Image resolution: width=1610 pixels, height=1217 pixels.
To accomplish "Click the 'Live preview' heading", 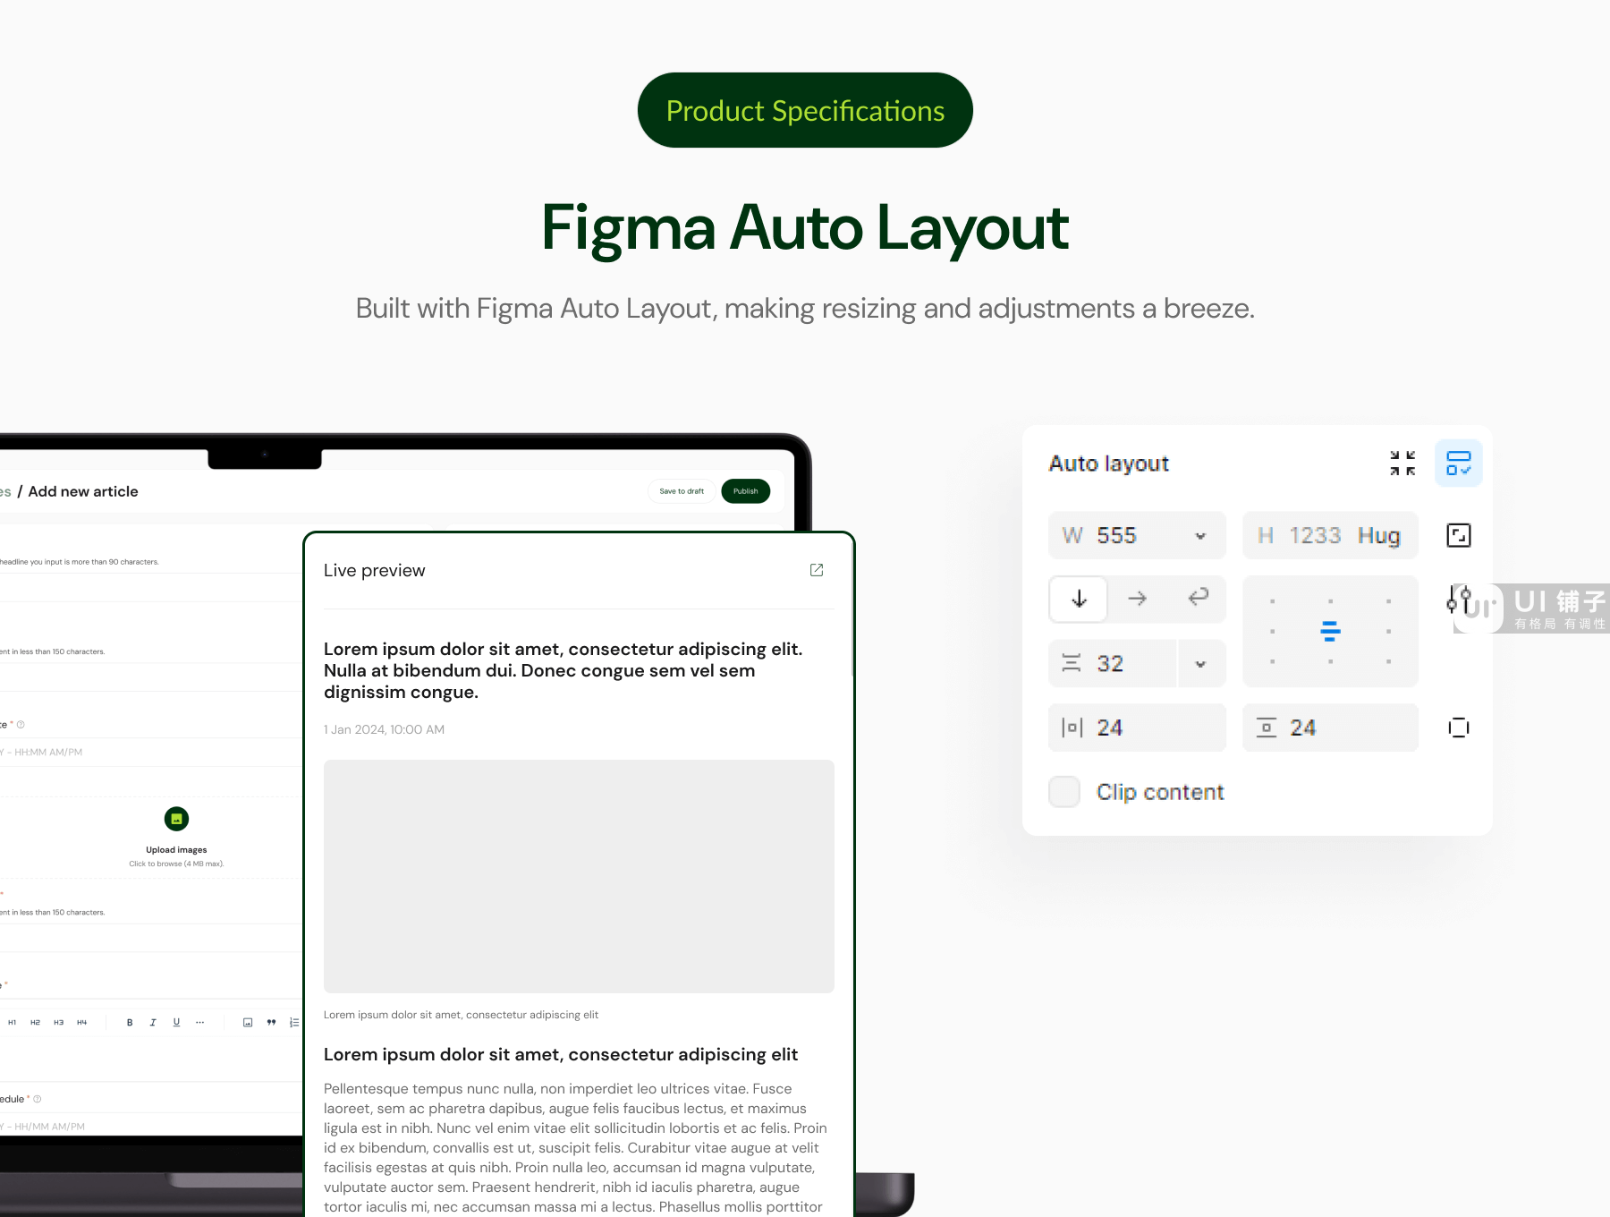I will (x=374, y=570).
